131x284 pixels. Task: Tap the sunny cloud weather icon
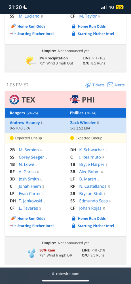click(x=31, y=61)
